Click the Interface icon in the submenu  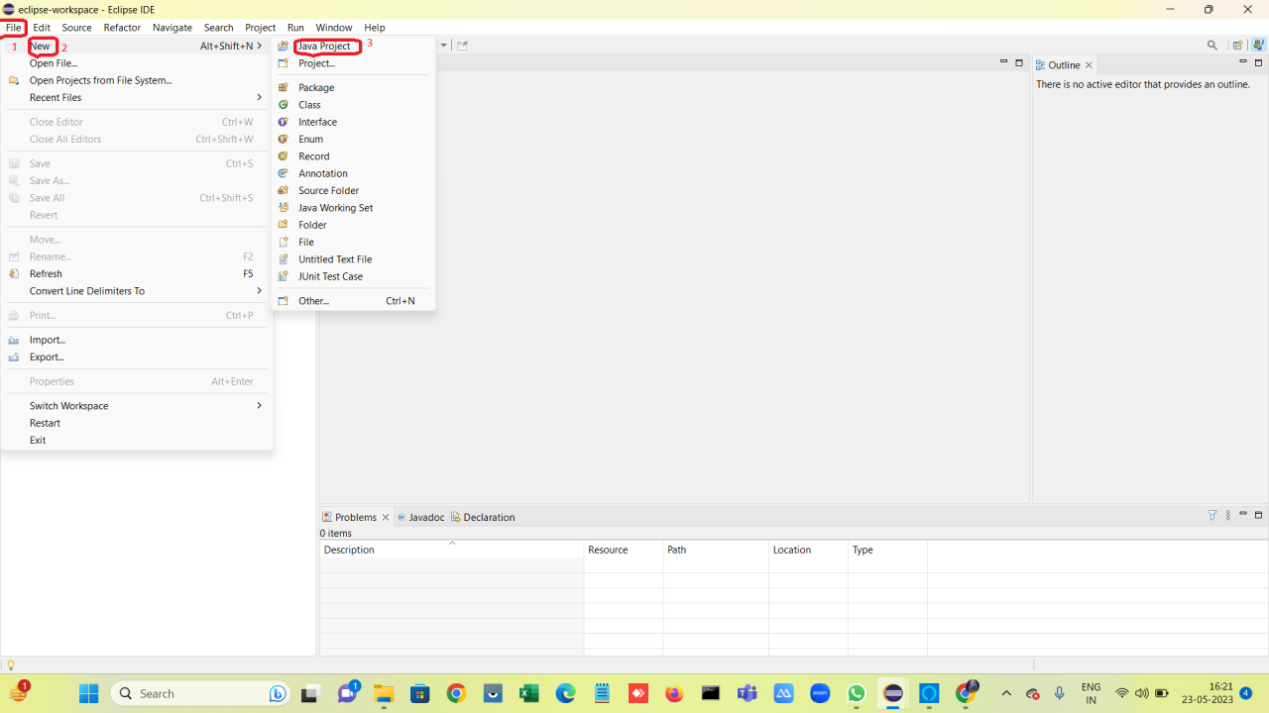pyautogui.click(x=283, y=122)
